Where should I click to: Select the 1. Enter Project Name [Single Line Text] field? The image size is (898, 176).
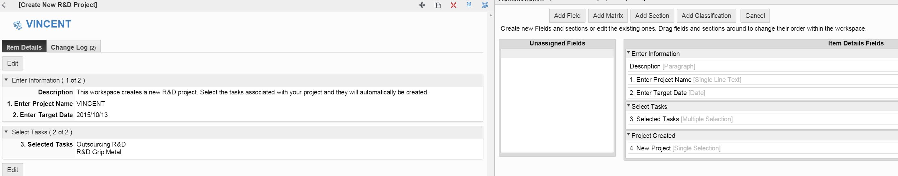click(763, 79)
